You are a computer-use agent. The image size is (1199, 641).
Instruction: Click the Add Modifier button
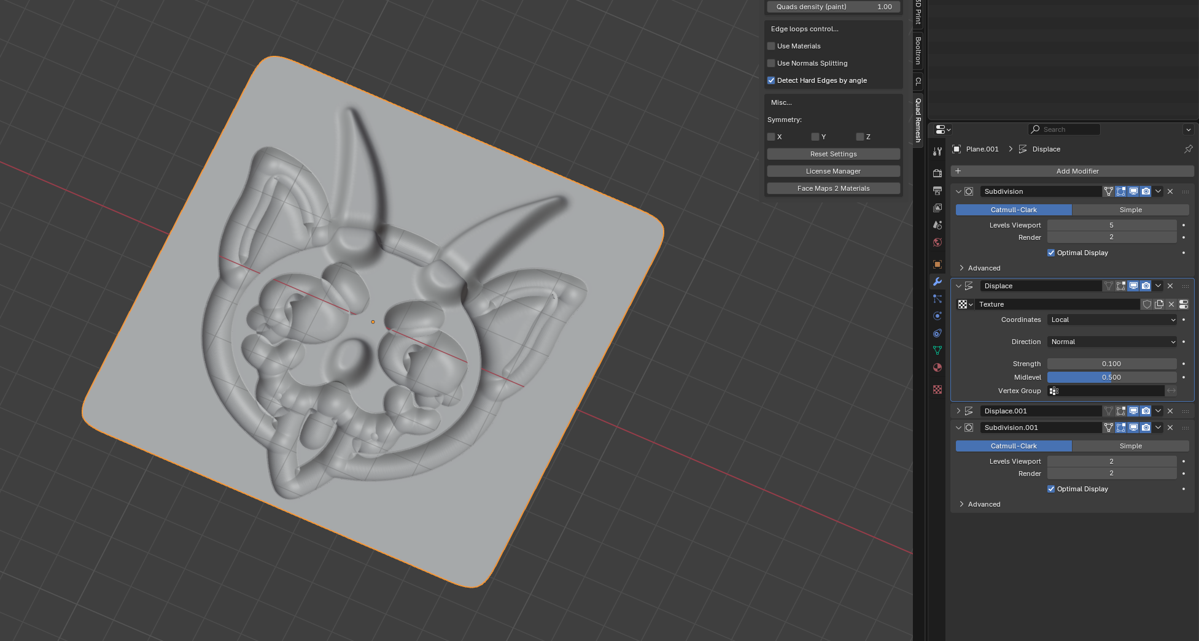[x=1071, y=171]
